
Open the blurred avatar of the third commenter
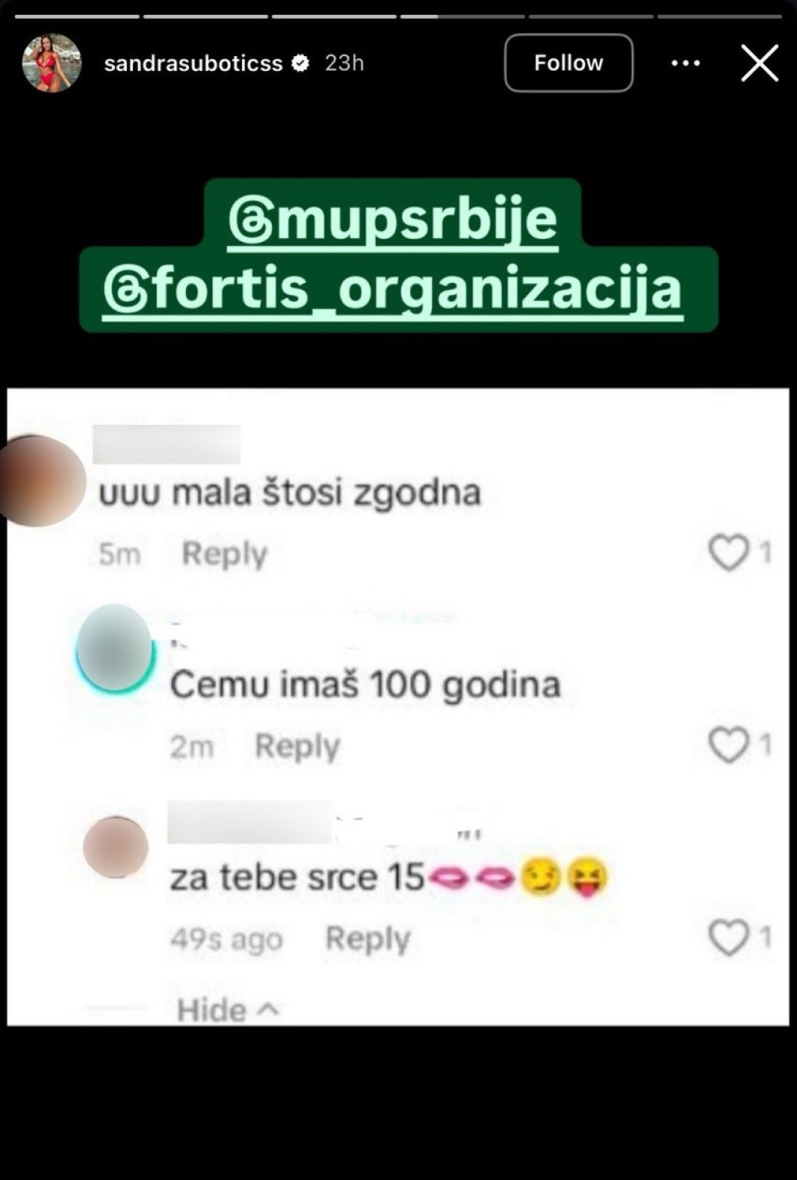(x=115, y=847)
